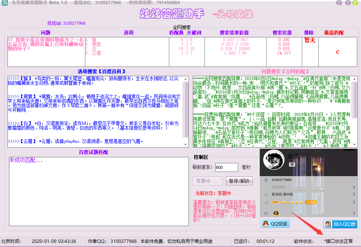Image resolution: width=361 pixels, height=247 pixels.
Task: Expand the SVIP level row chevron
Action: point(354,202)
